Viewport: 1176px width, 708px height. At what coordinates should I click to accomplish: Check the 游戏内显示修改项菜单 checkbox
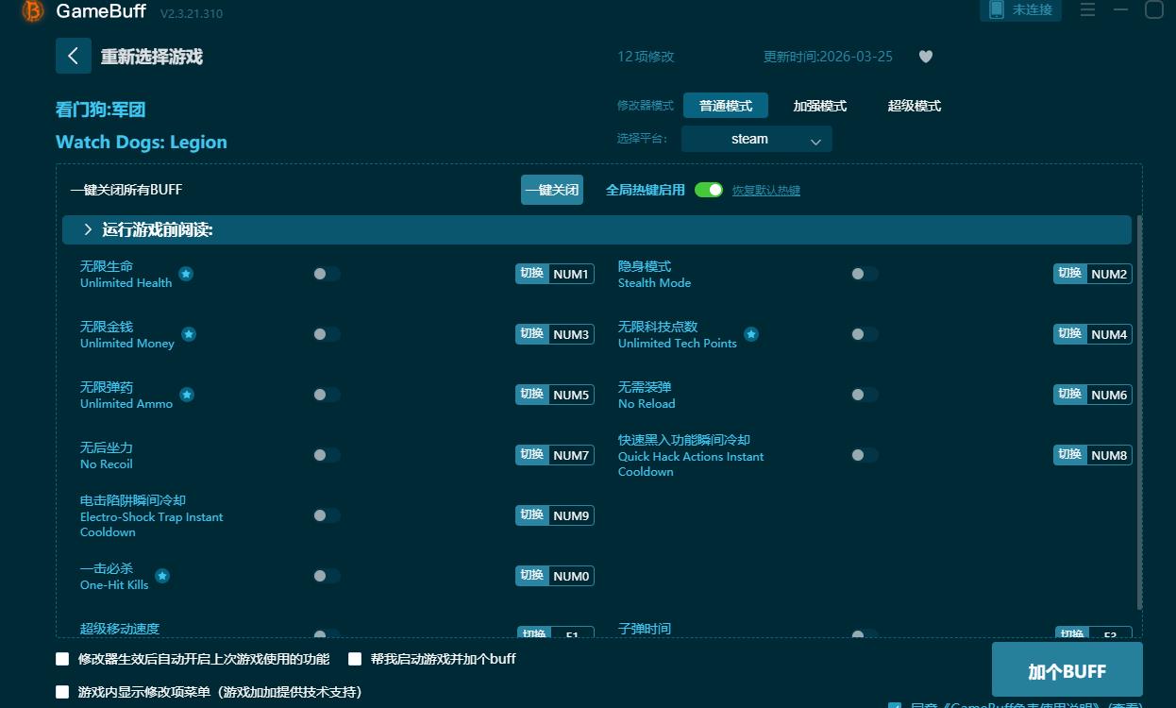point(62,691)
